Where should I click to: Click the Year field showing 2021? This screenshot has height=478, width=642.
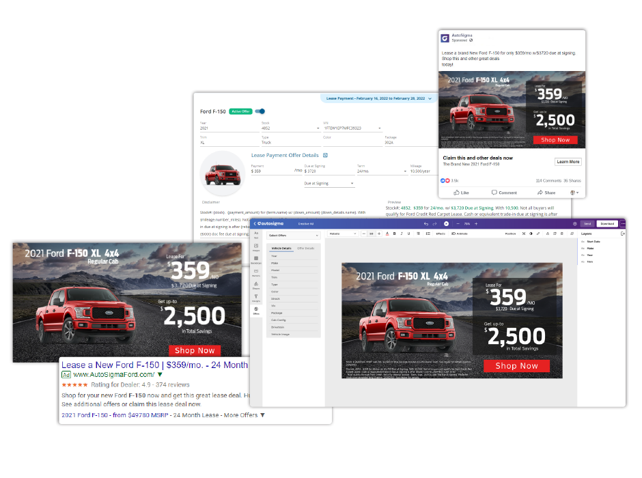pos(229,128)
